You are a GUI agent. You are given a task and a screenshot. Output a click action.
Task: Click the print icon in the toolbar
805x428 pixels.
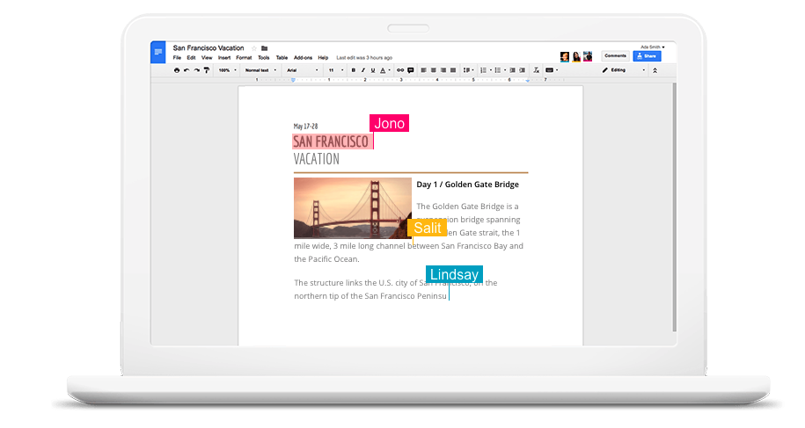pos(177,70)
